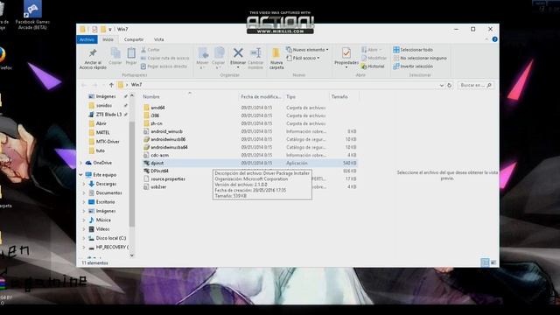560x315 pixels.
Task: Select the androidwinusba64 catalog file
Action: tap(169, 147)
